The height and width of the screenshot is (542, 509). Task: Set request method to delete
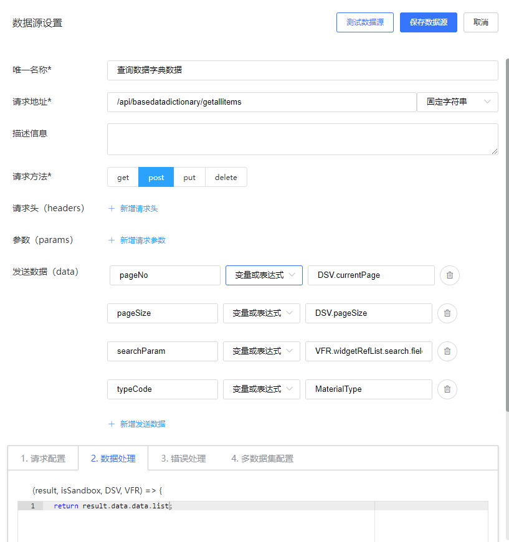(x=226, y=178)
